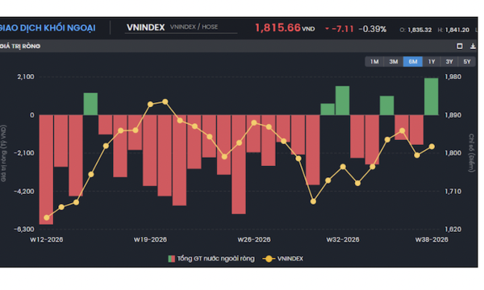This screenshot has height=290, width=484.
Task: Click the deepest red bar at W12-2026
Action: [x=46, y=169]
